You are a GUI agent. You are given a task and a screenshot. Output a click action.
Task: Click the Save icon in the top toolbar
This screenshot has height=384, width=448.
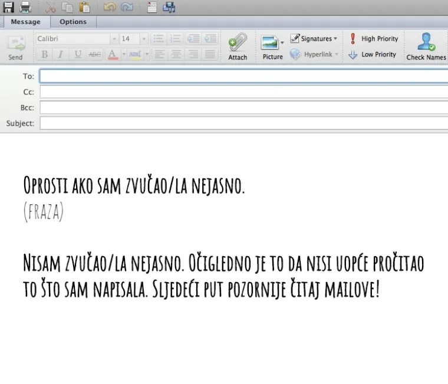[x=9, y=7]
